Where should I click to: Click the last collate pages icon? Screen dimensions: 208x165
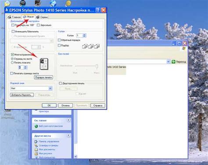coord(97,46)
